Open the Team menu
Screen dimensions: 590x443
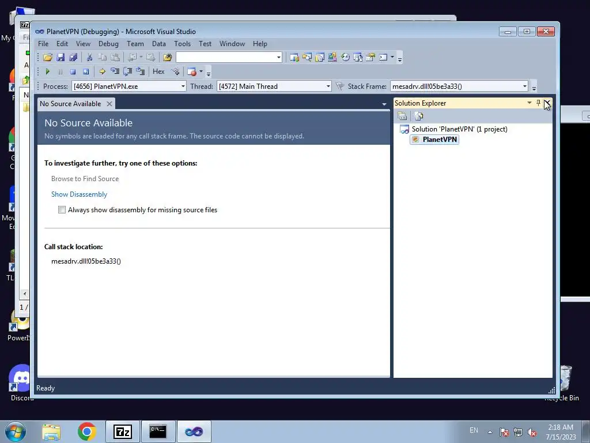pyautogui.click(x=135, y=44)
